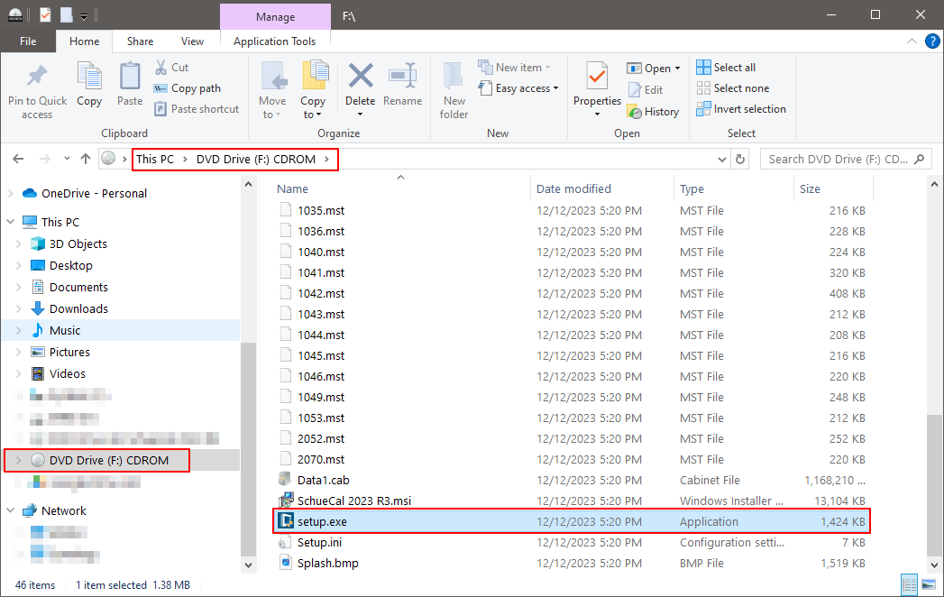Open the address bar history dropdown
Viewport: 944px width, 597px height.
click(721, 159)
